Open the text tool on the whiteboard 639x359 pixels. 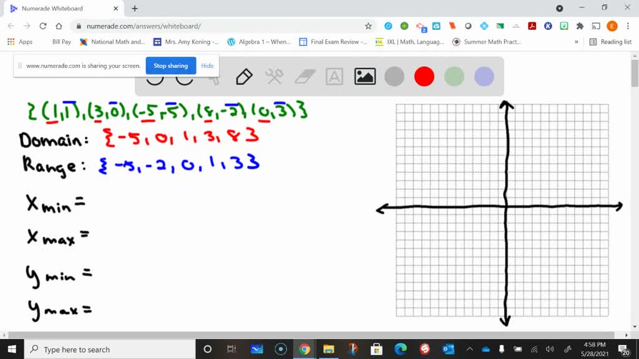[x=335, y=77]
